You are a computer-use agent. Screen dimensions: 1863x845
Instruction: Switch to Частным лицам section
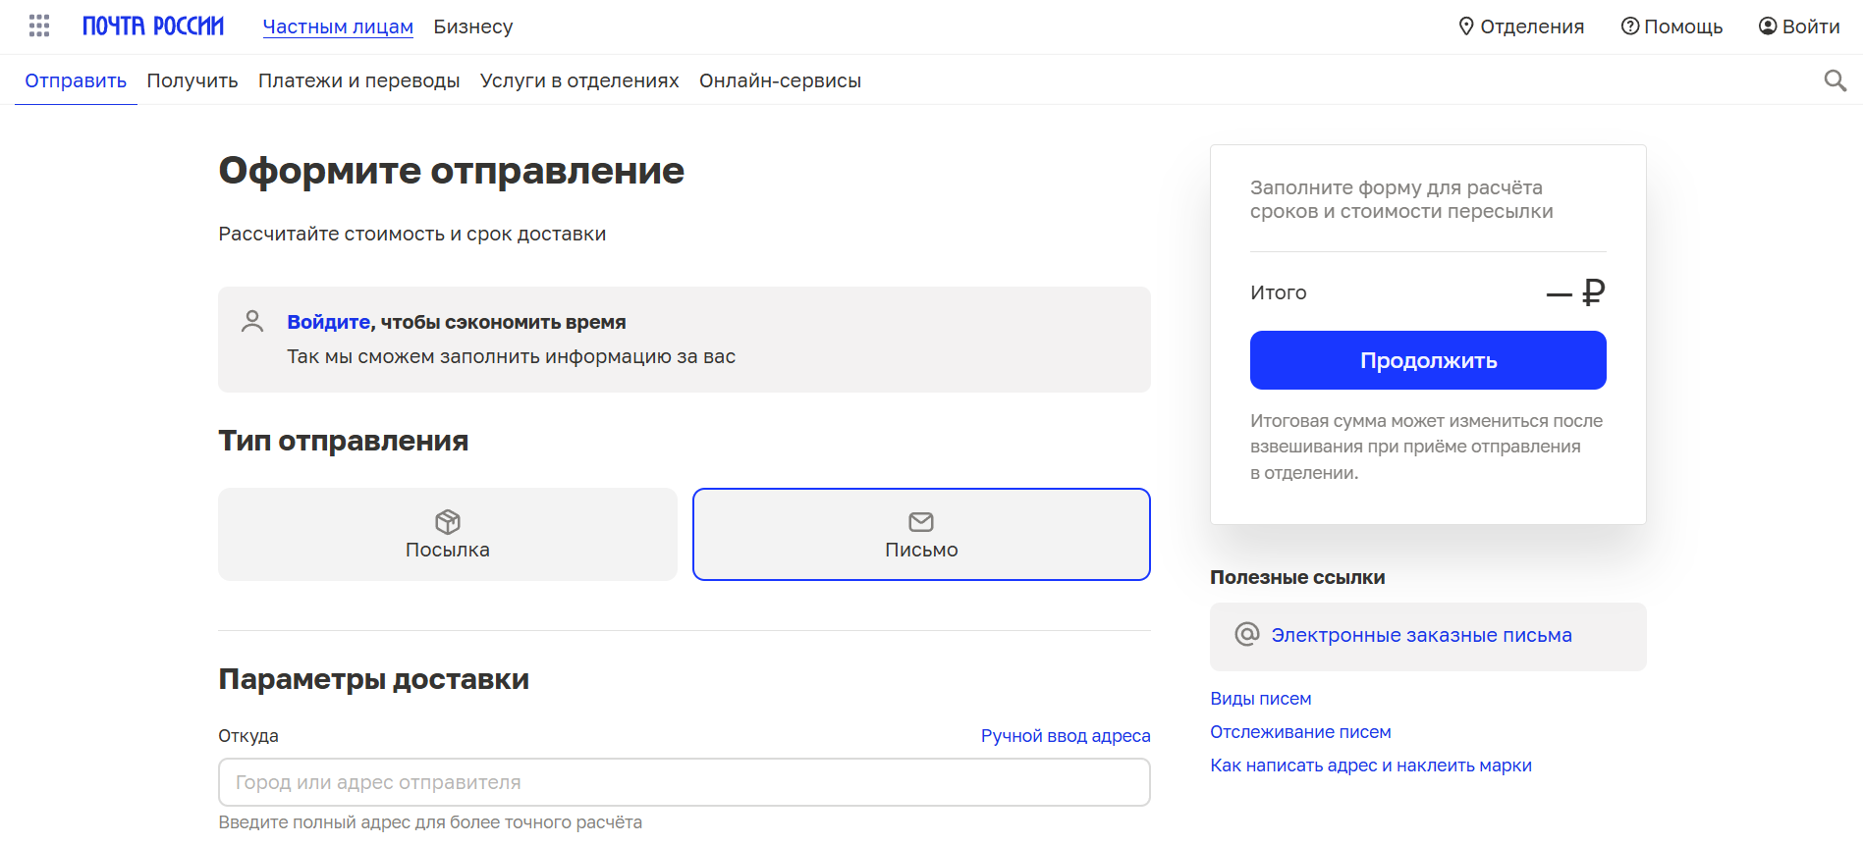(x=338, y=26)
